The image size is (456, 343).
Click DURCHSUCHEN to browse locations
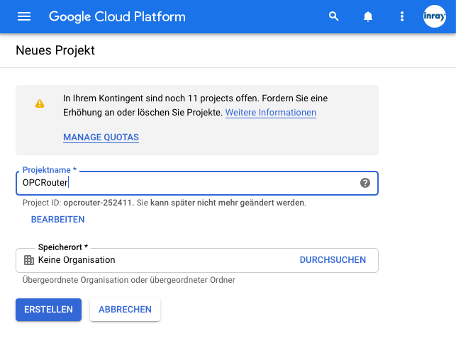(333, 260)
